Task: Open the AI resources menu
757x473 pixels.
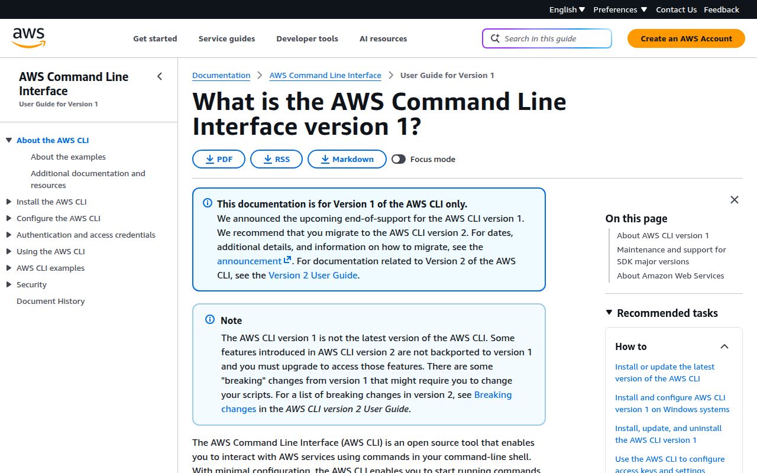Action: click(x=383, y=38)
